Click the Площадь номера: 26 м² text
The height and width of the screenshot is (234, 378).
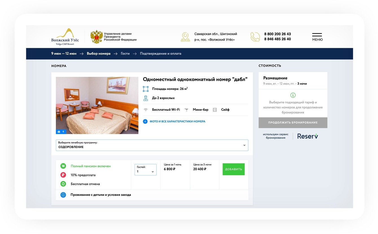tap(170, 89)
